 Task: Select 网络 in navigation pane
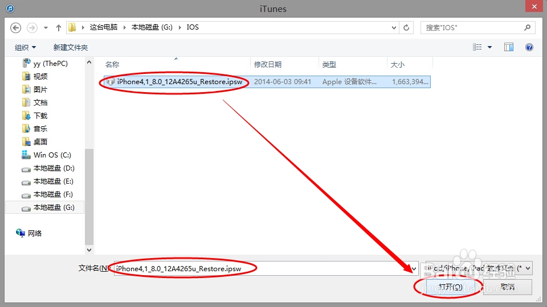[x=35, y=233]
